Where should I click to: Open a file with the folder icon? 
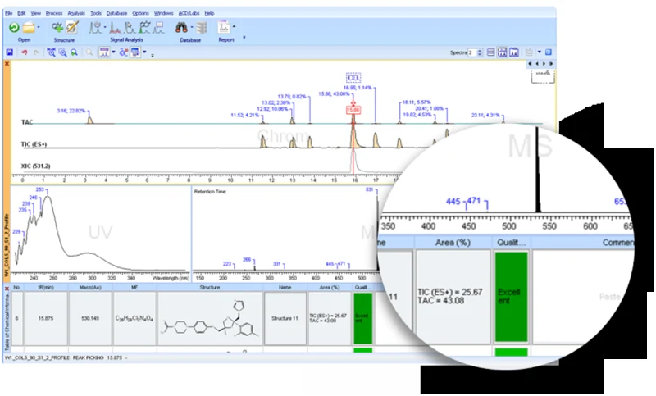tap(29, 28)
